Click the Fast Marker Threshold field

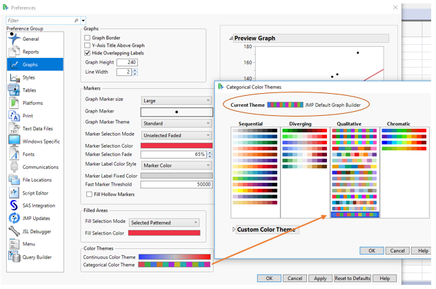(x=177, y=184)
